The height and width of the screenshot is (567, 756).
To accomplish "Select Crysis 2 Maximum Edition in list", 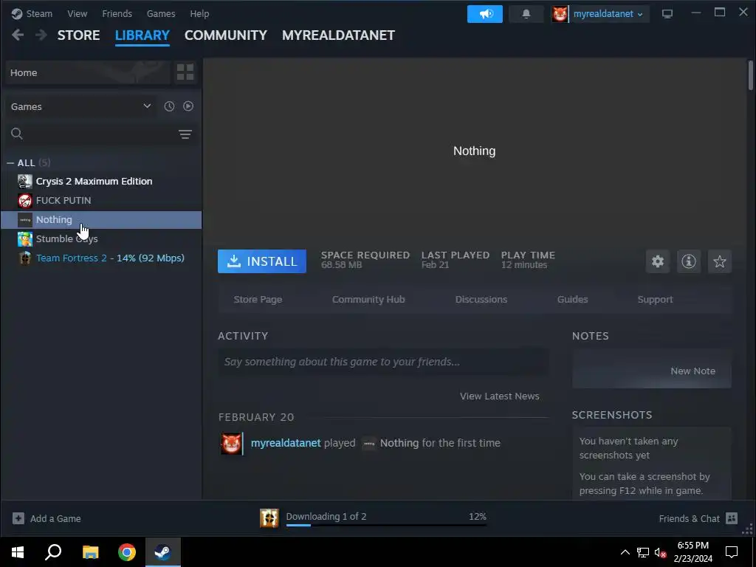I will coord(101,182).
